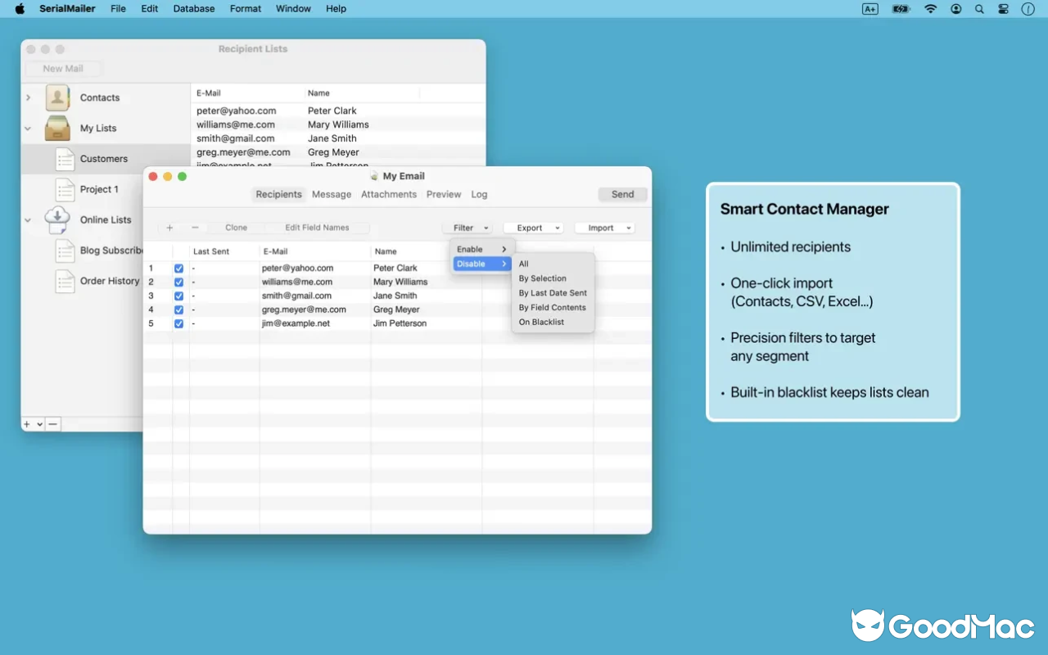Open the Wi-Fi status menu icon
The image size is (1048, 655).
931,9
